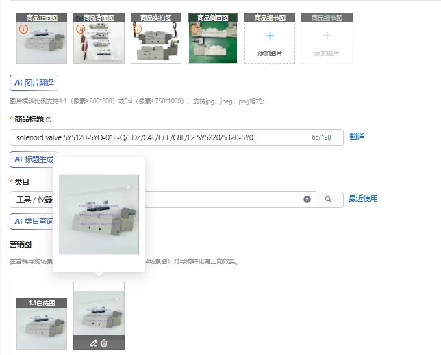Screen dimensions: 441x355
Task: Click 添加图片 text in detail slot
Action: click(x=270, y=53)
